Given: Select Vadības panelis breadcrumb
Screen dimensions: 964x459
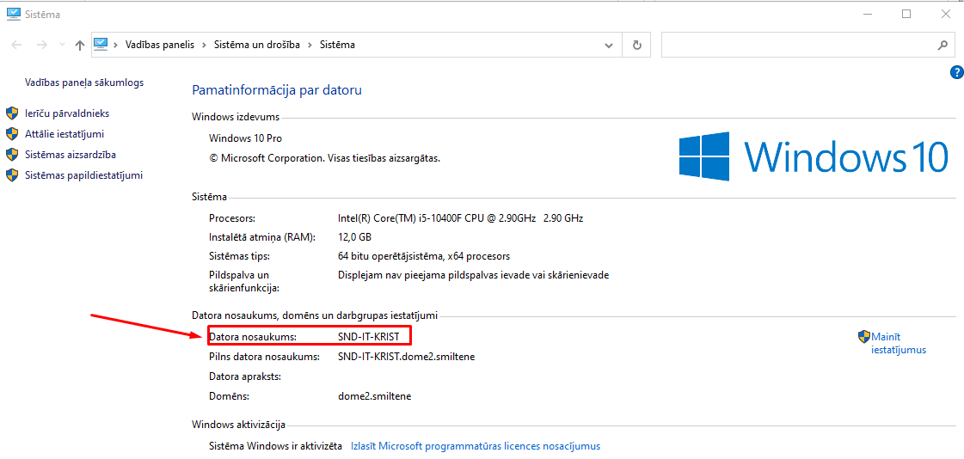Looking at the screenshot, I should pyautogui.click(x=159, y=45).
